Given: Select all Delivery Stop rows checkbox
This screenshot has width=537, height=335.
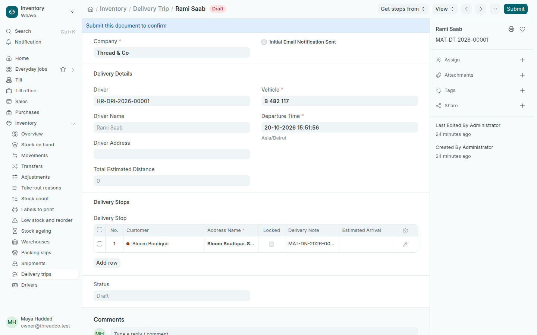Looking at the screenshot, I should 100,230.
